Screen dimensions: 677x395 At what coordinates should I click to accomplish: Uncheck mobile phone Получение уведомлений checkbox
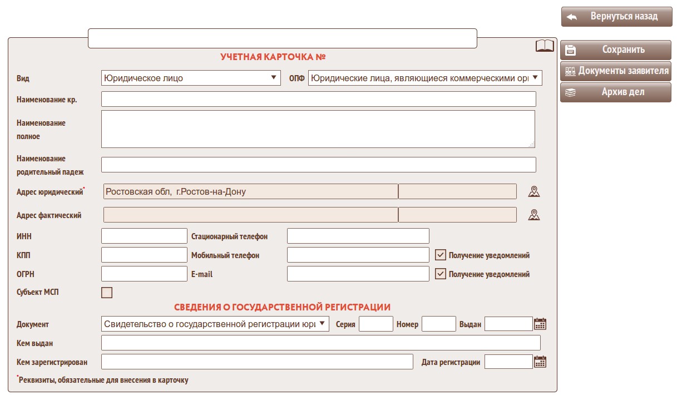[441, 255]
